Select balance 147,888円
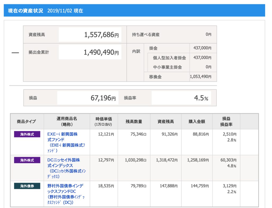 tap(169, 186)
